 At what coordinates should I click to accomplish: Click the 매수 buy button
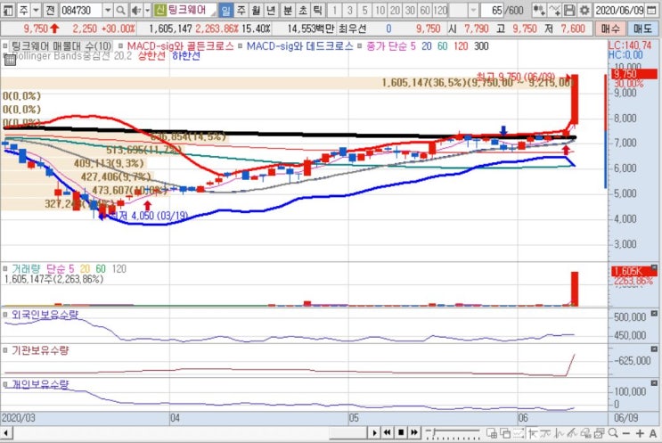(x=610, y=29)
